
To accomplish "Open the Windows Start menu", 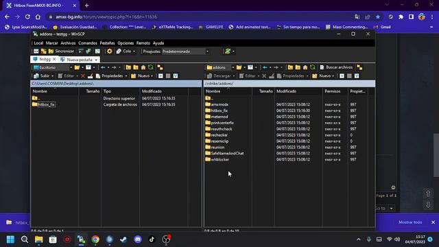I will coord(10,239).
